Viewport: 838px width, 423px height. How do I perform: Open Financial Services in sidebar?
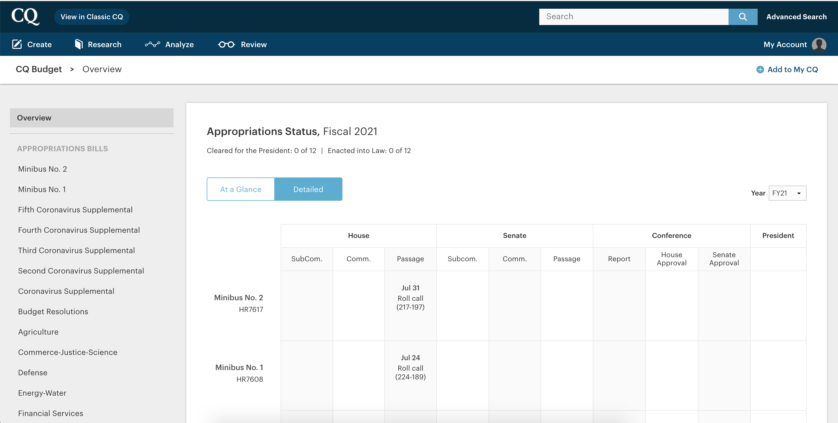click(x=51, y=413)
